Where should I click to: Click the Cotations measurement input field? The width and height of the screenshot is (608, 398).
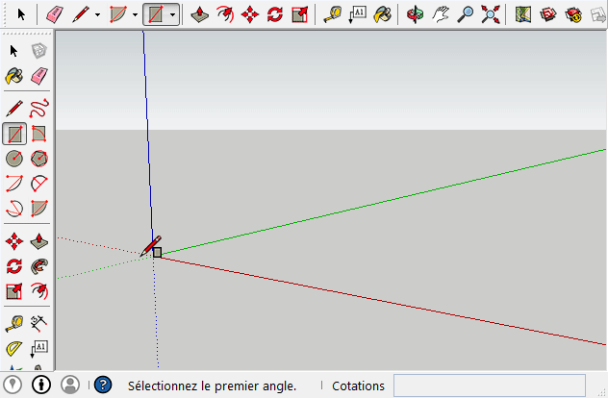(x=489, y=386)
